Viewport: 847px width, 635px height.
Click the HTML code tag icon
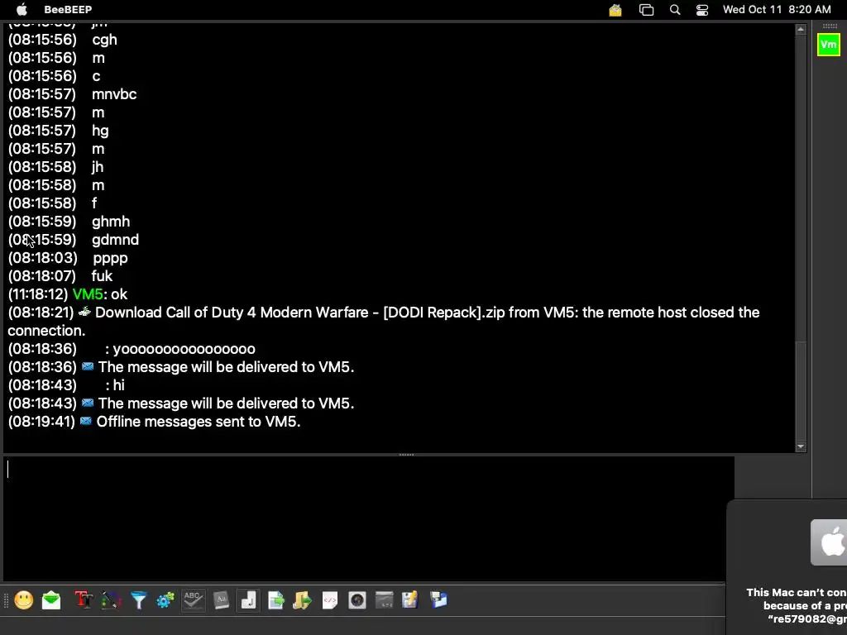pos(330,600)
